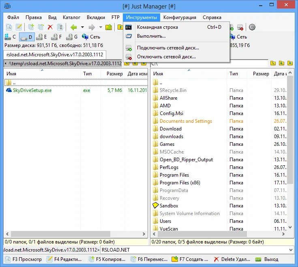Image resolution: width=298 pixels, height=267 pixels.
Task: Choose Выполнить... menu entry
Action: [176, 36]
